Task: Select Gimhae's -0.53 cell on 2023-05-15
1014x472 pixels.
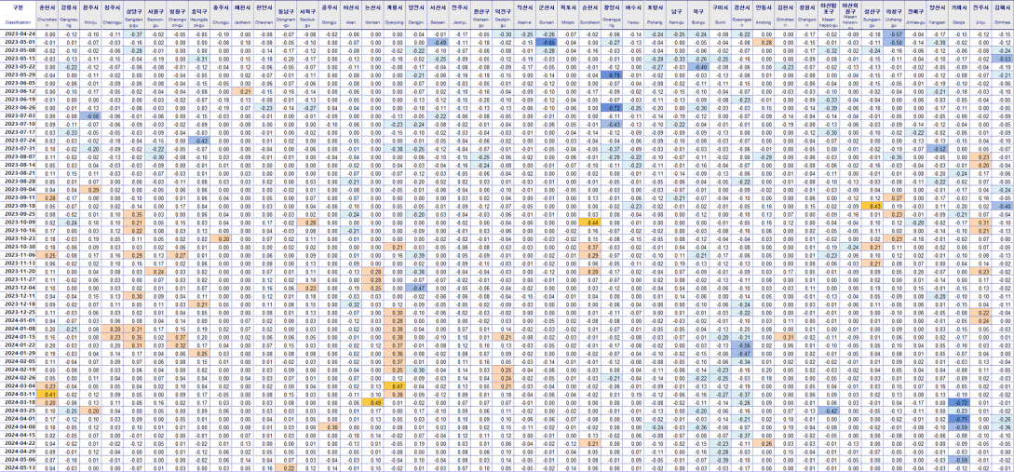Action: point(1002,58)
